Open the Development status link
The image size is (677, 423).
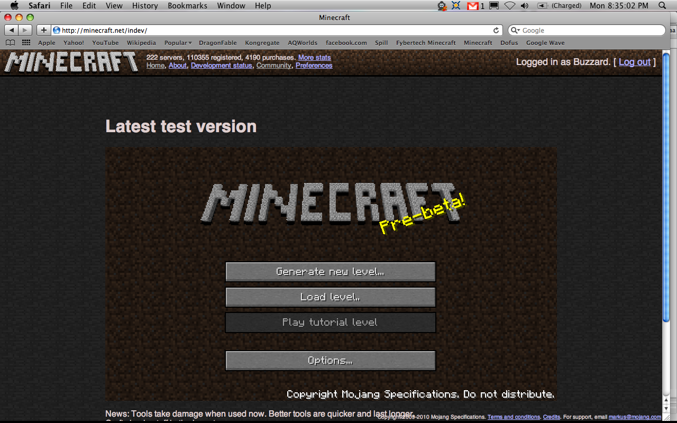click(222, 66)
